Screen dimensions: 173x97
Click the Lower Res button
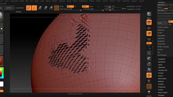tap(162, 5)
